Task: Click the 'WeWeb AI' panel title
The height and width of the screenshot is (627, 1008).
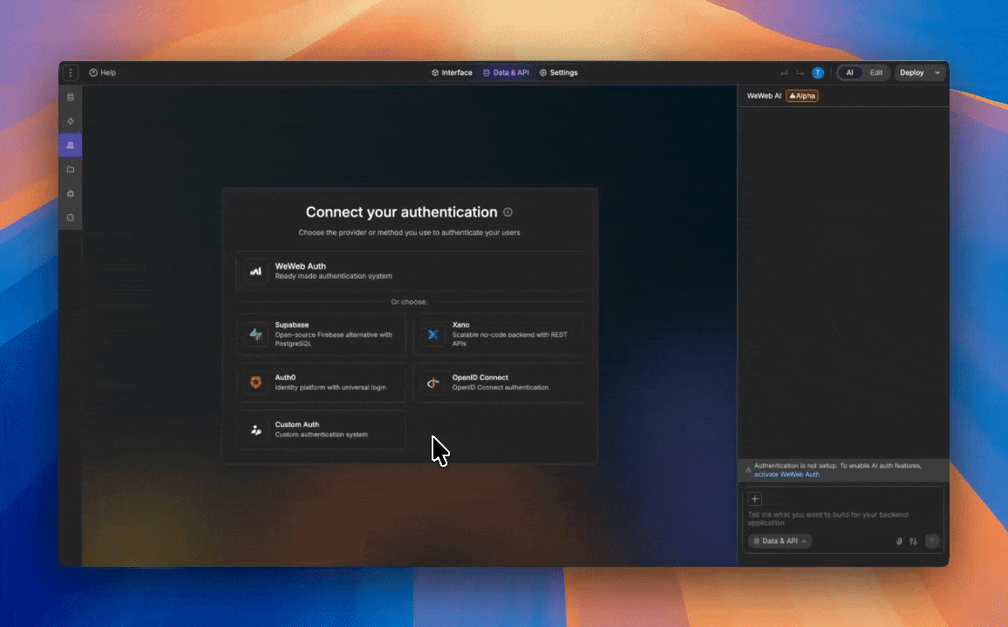Action: (764, 96)
